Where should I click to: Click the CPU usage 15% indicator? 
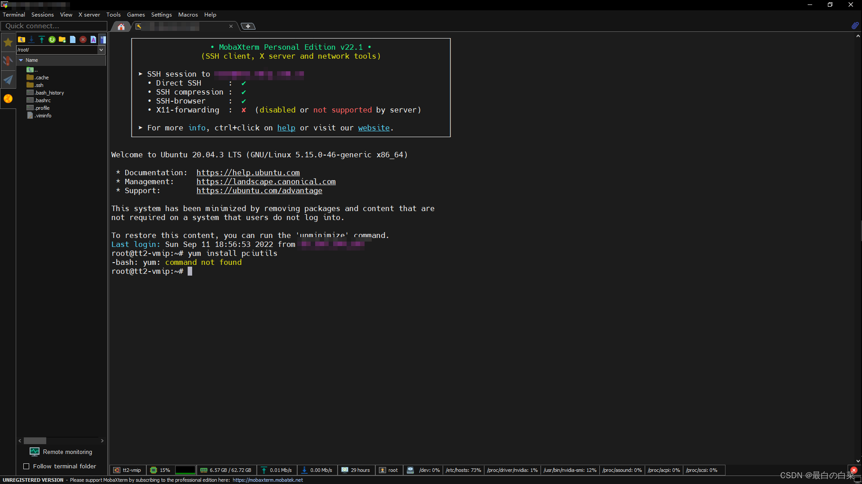160,470
